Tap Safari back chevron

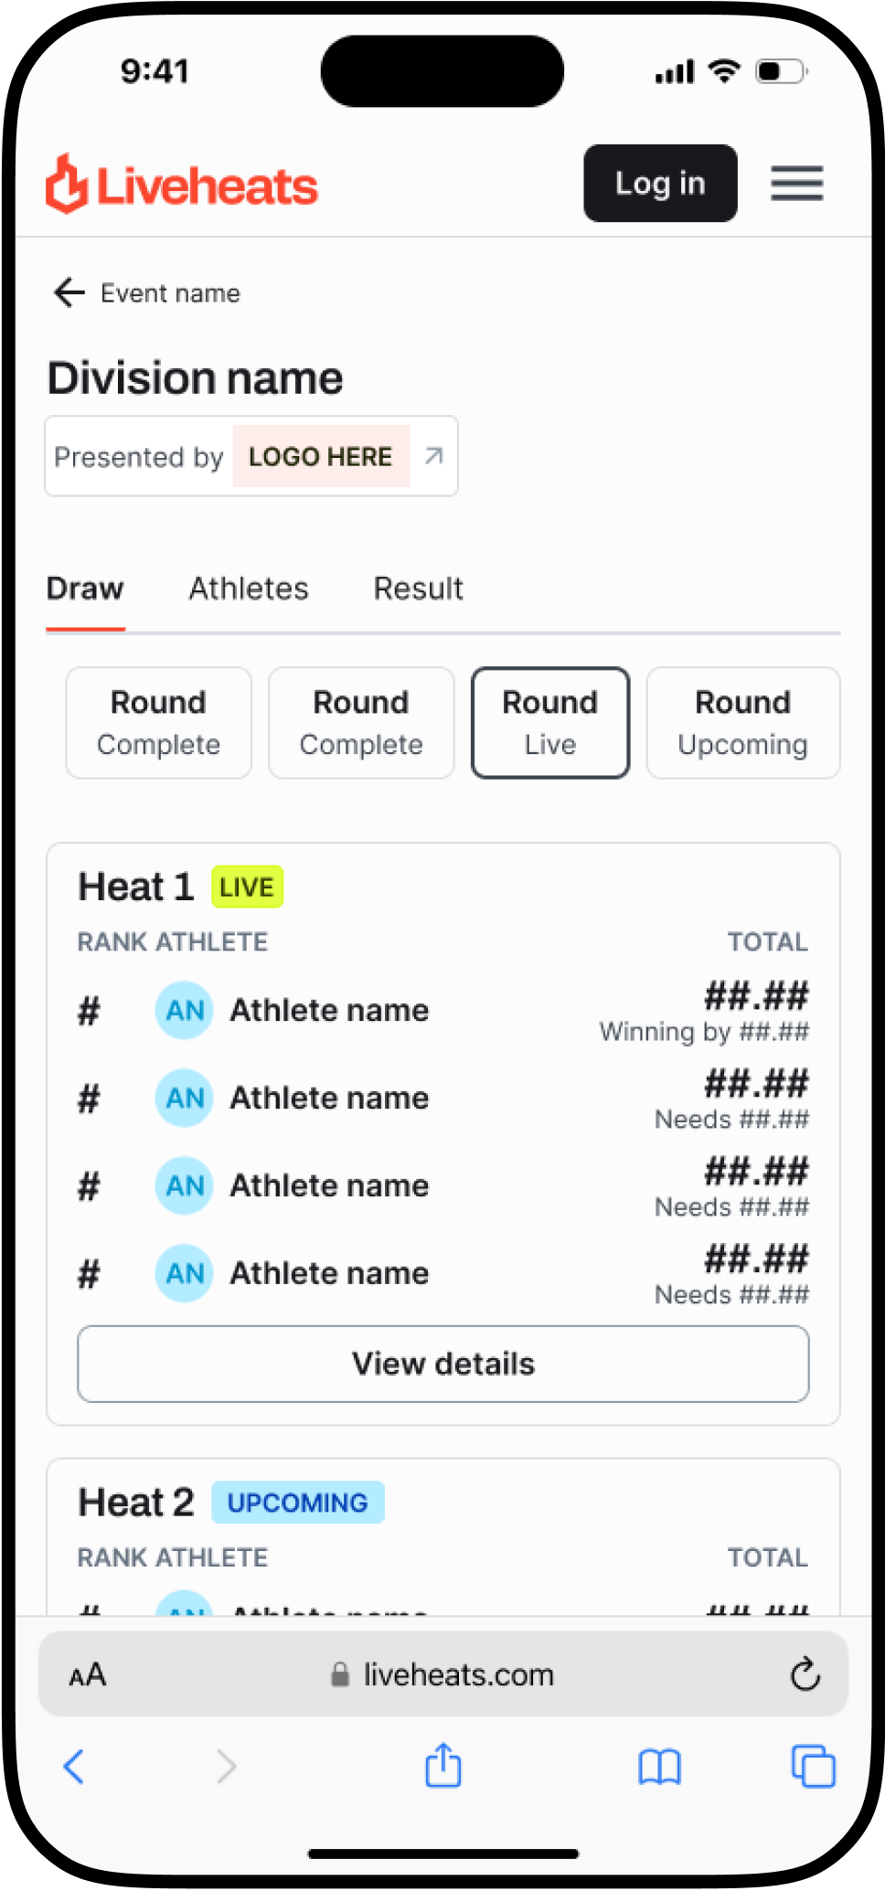coord(74,1766)
